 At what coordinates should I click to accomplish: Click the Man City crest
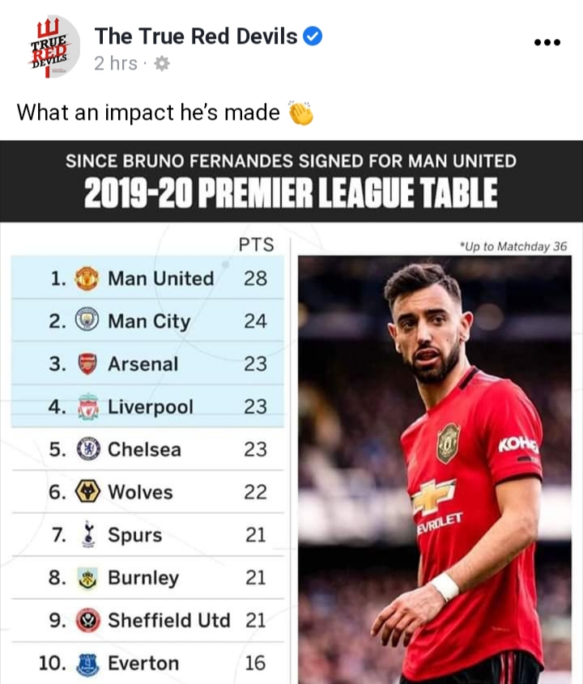87,320
